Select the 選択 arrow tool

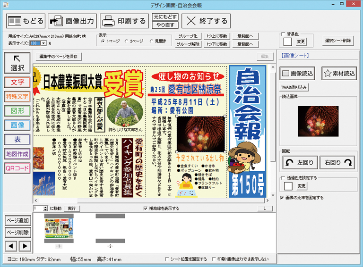pos(17,64)
